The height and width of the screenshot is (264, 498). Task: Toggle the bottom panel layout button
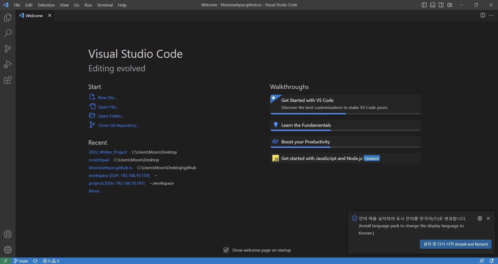point(433,5)
